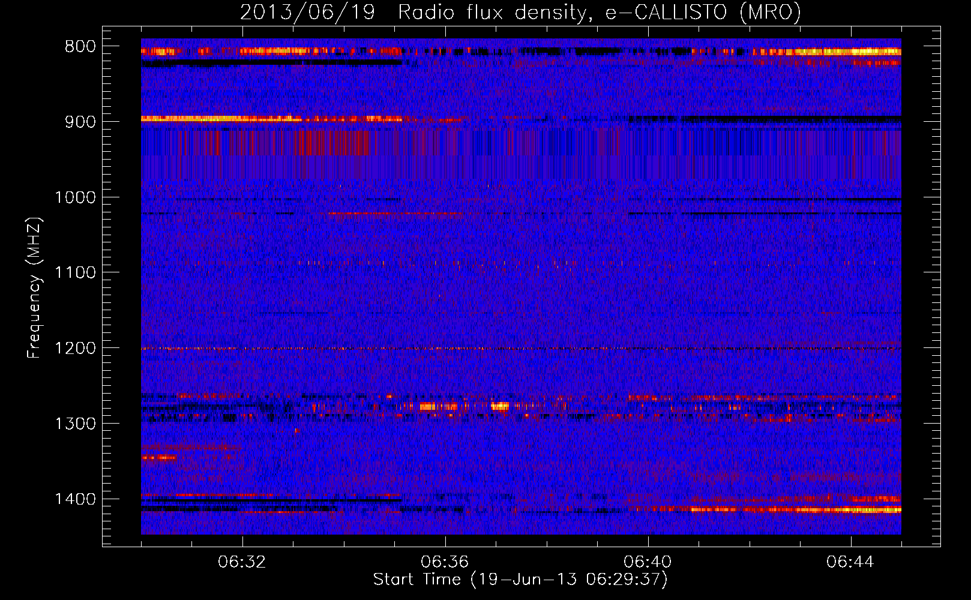
Task: Click the plot title "2013/06/19 Radio flux density, e-CALLISTO (MRO)"
Action: coord(520,12)
